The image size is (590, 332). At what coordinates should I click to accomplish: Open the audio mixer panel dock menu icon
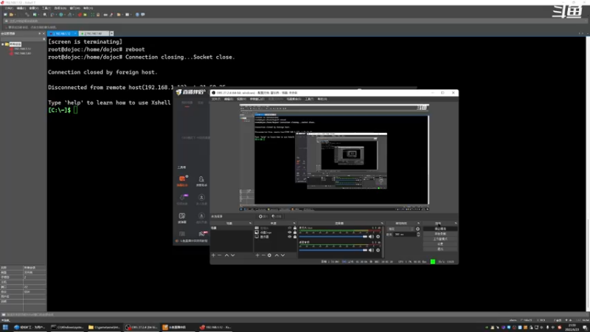(382, 224)
